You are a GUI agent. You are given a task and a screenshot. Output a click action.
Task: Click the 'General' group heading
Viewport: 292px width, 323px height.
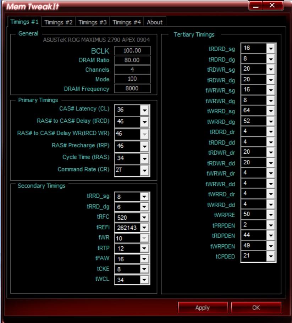[x=28, y=33]
